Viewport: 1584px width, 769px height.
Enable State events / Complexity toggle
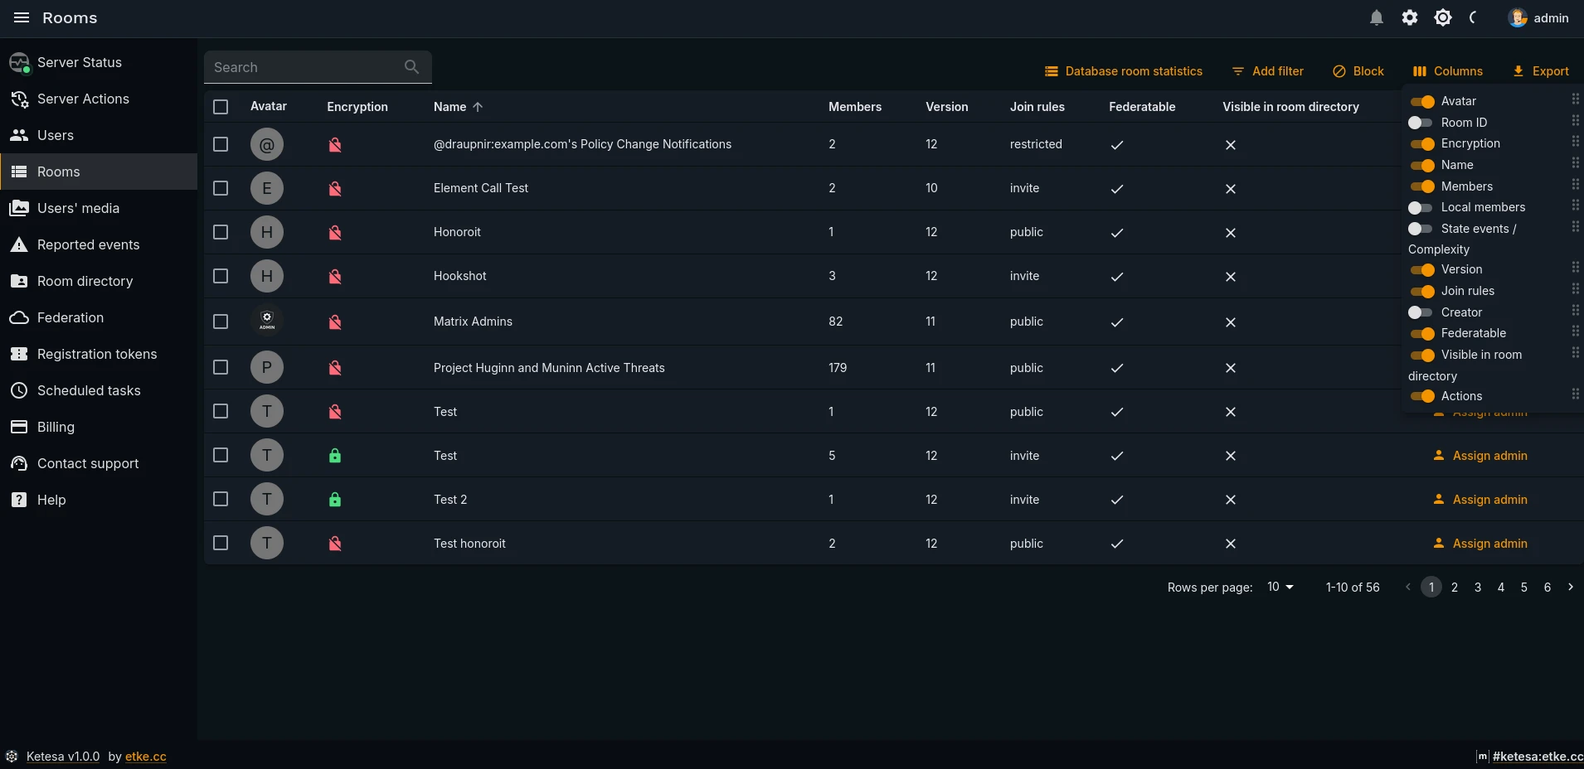[1421, 229]
